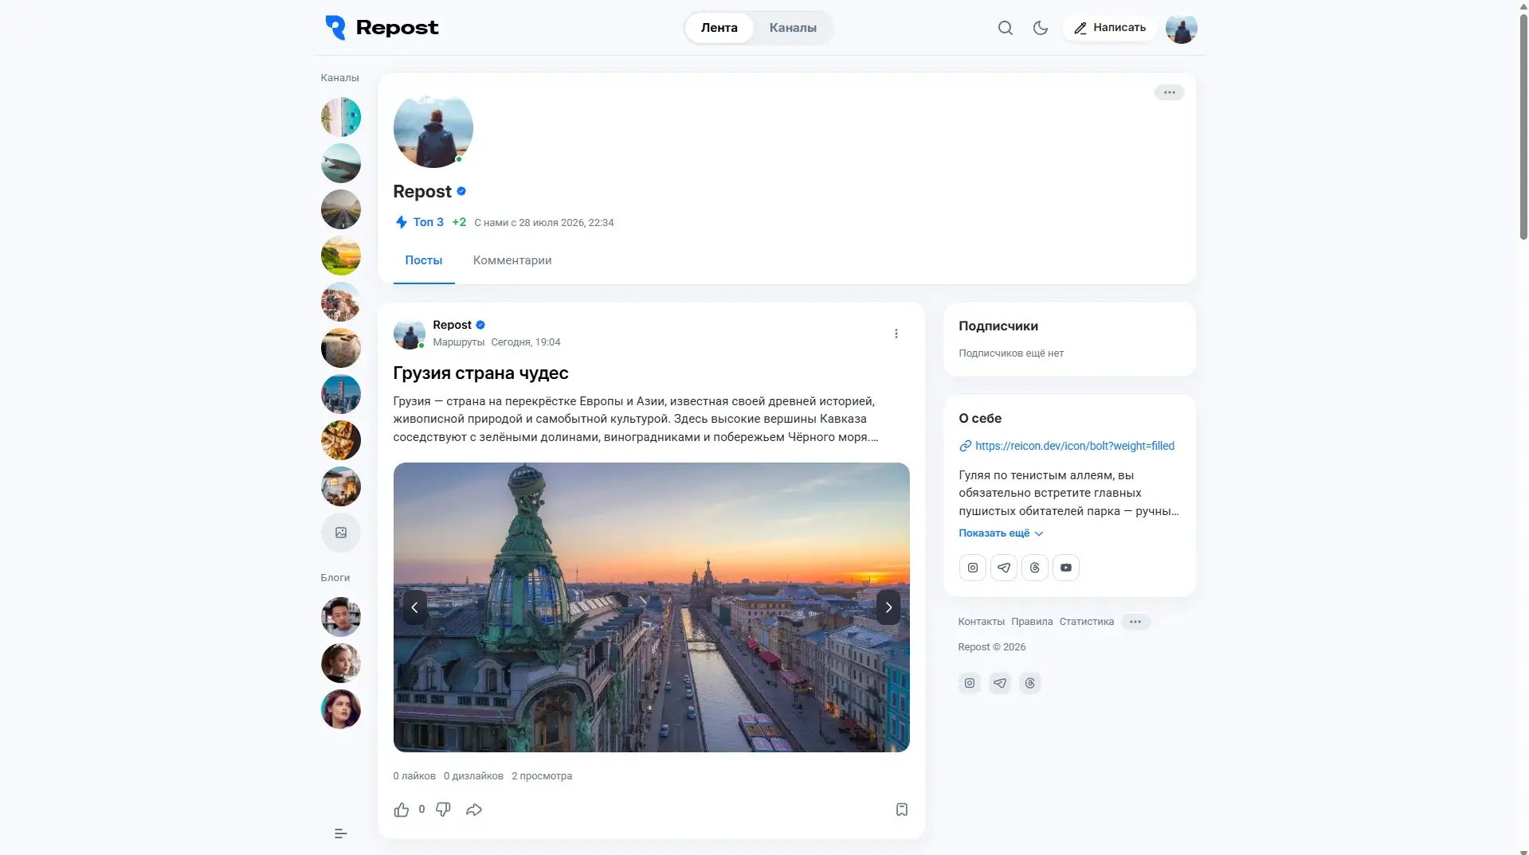Viewport: 1529px width, 855px height.
Task: Open the Посты profile tab
Action: (x=424, y=260)
